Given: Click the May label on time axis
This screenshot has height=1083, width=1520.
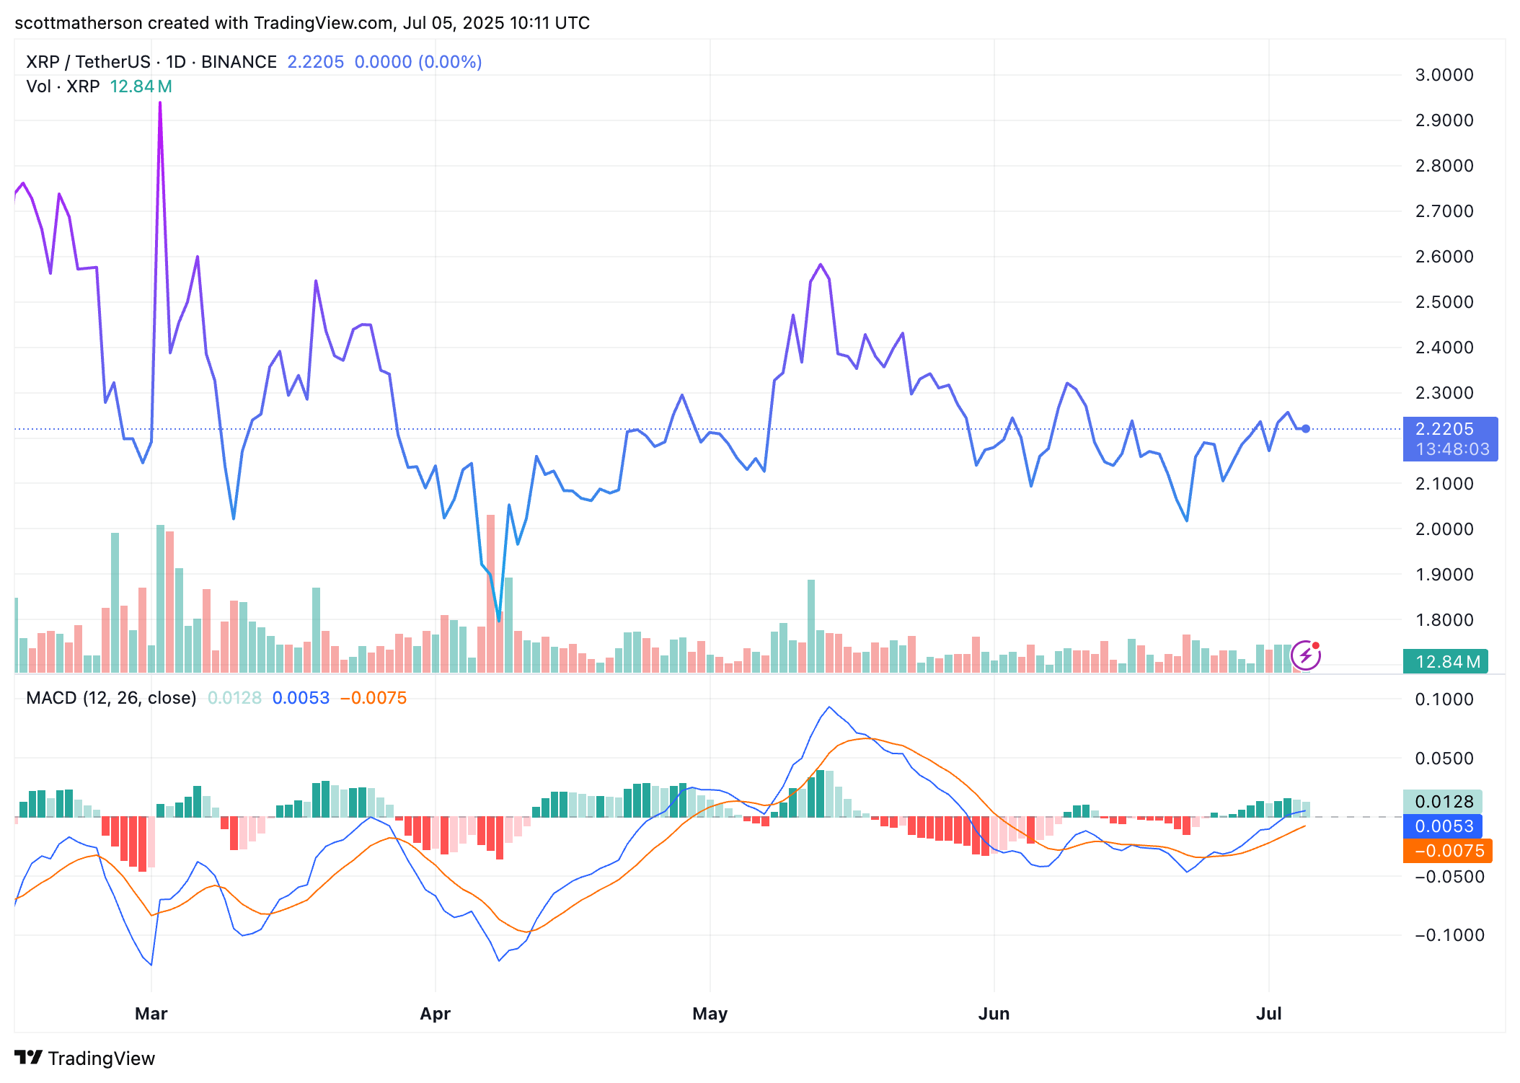Looking at the screenshot, I should tap(710, 1013).
